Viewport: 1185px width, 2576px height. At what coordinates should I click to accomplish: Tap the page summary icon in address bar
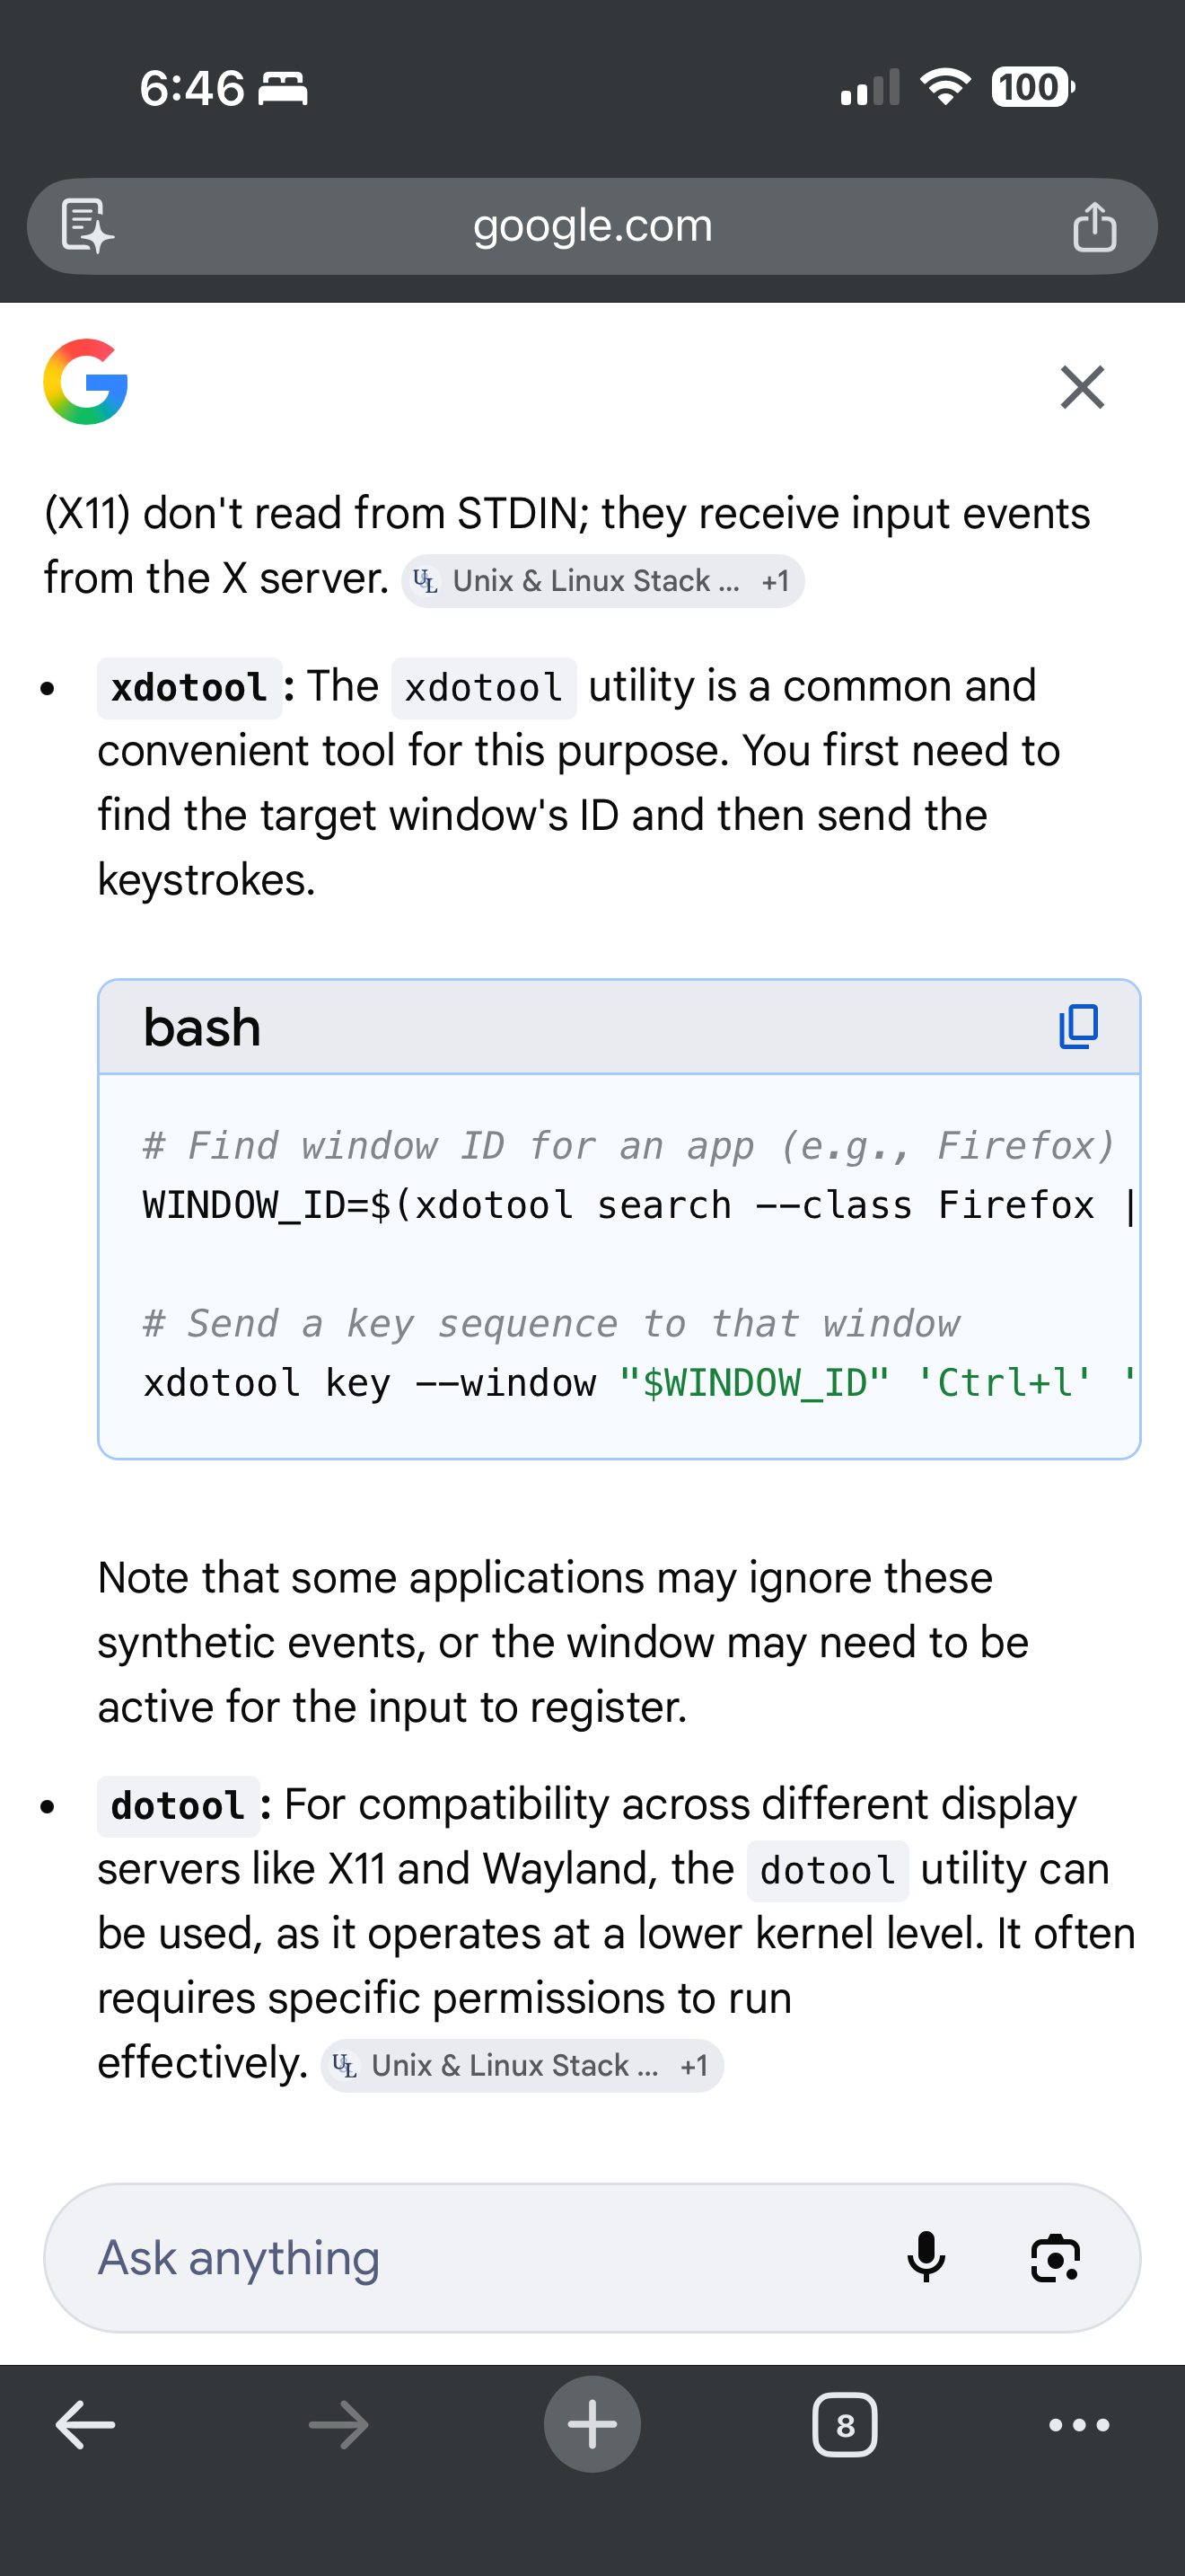(87, 226)
